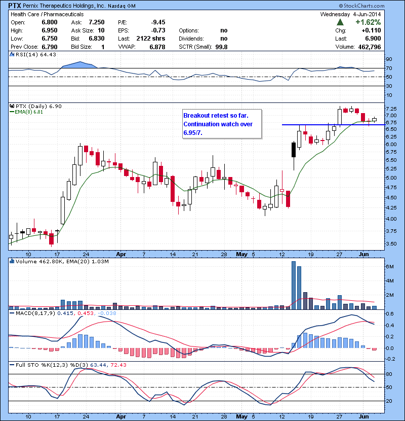The image size is (405, 421).
Task: Click the PTX ticker symbol title
Action: click(15, 6)
